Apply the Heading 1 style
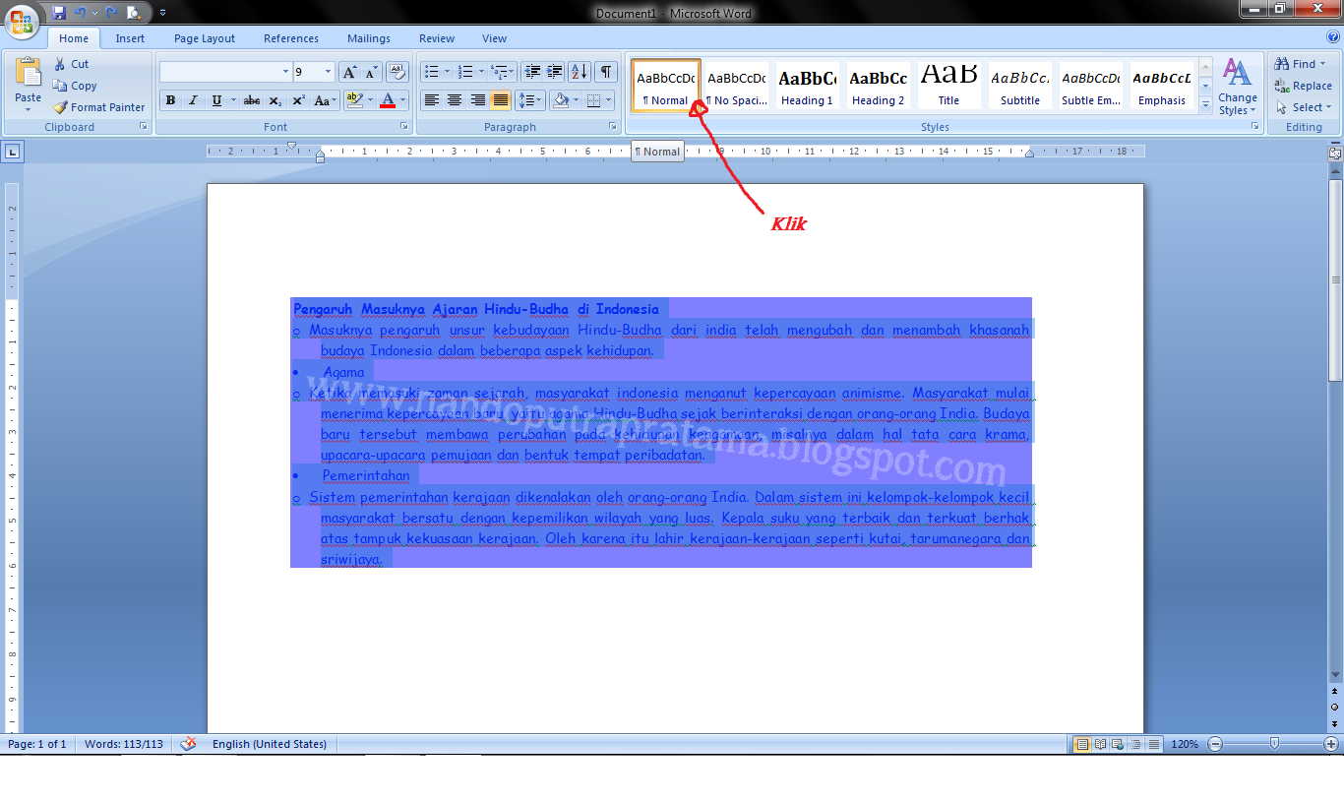The height and width of the screenshot is (803, 1344). click(x=807, y=86)
